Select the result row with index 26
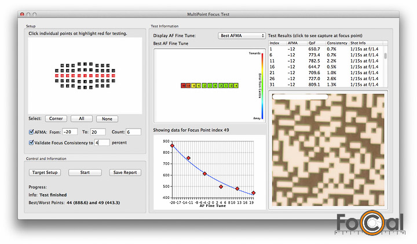The width and height of the screenshot is (417, 244). 326,78
